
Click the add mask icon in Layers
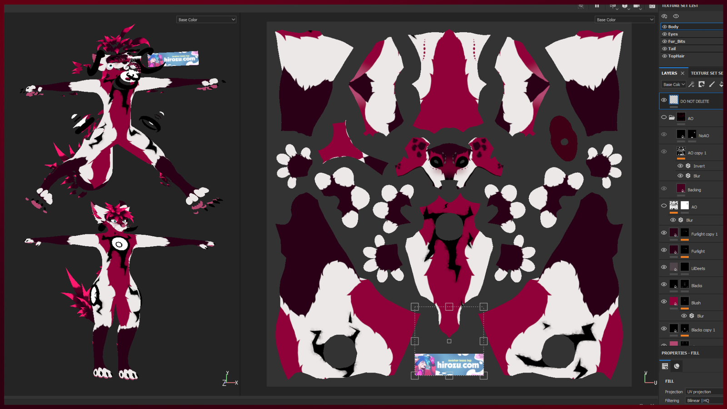[702, 85]
